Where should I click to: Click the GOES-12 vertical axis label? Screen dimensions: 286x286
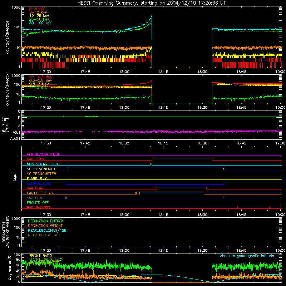point(5,125)
